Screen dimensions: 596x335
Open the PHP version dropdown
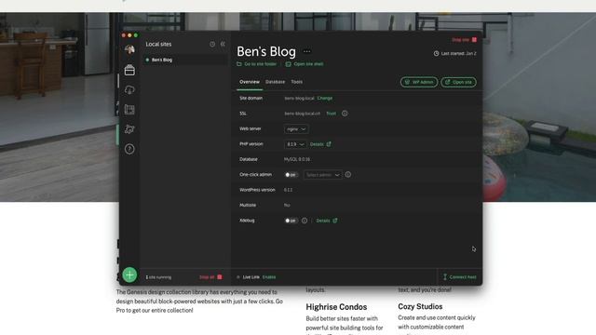(x=295, y=144)
